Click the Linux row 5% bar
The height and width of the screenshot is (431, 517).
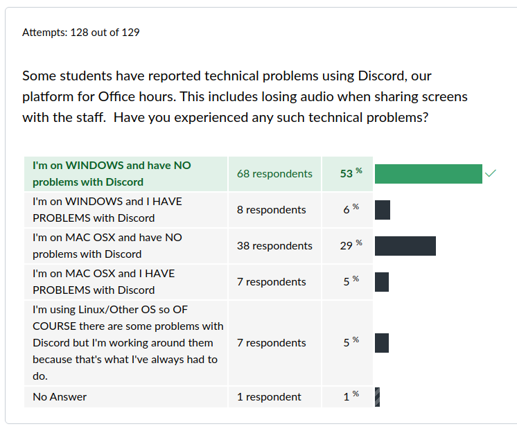(x=382, y=343)
